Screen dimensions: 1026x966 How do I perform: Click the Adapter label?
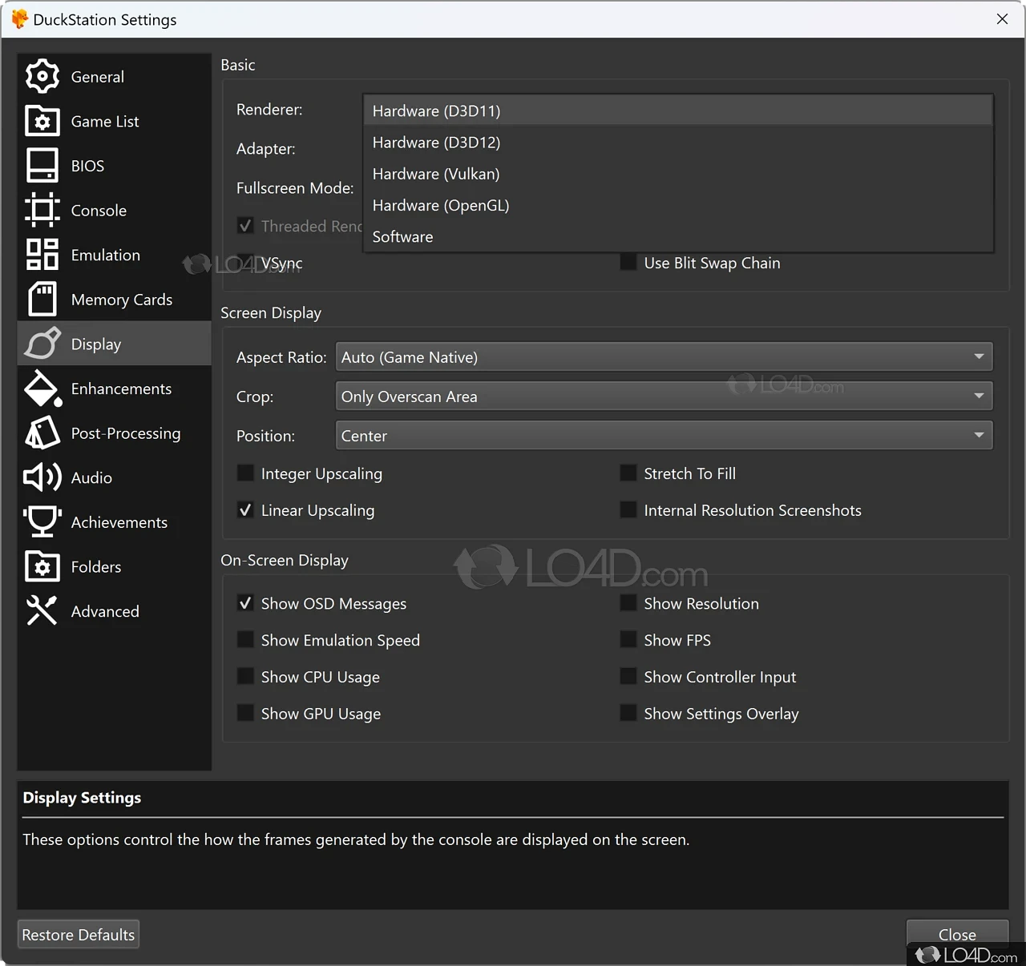point(265,149)
